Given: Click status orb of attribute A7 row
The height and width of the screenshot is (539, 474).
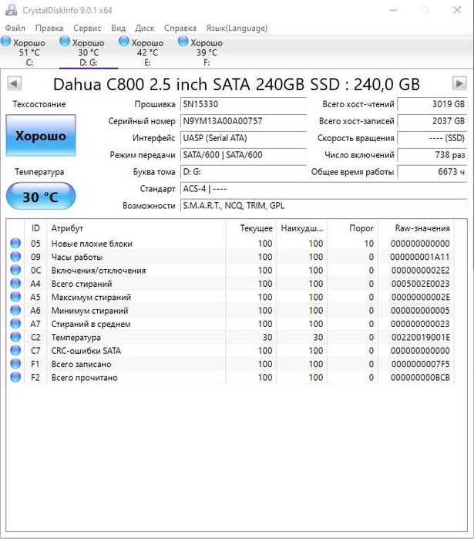Looking at the screenshot, I should click(x=15, y=324).
